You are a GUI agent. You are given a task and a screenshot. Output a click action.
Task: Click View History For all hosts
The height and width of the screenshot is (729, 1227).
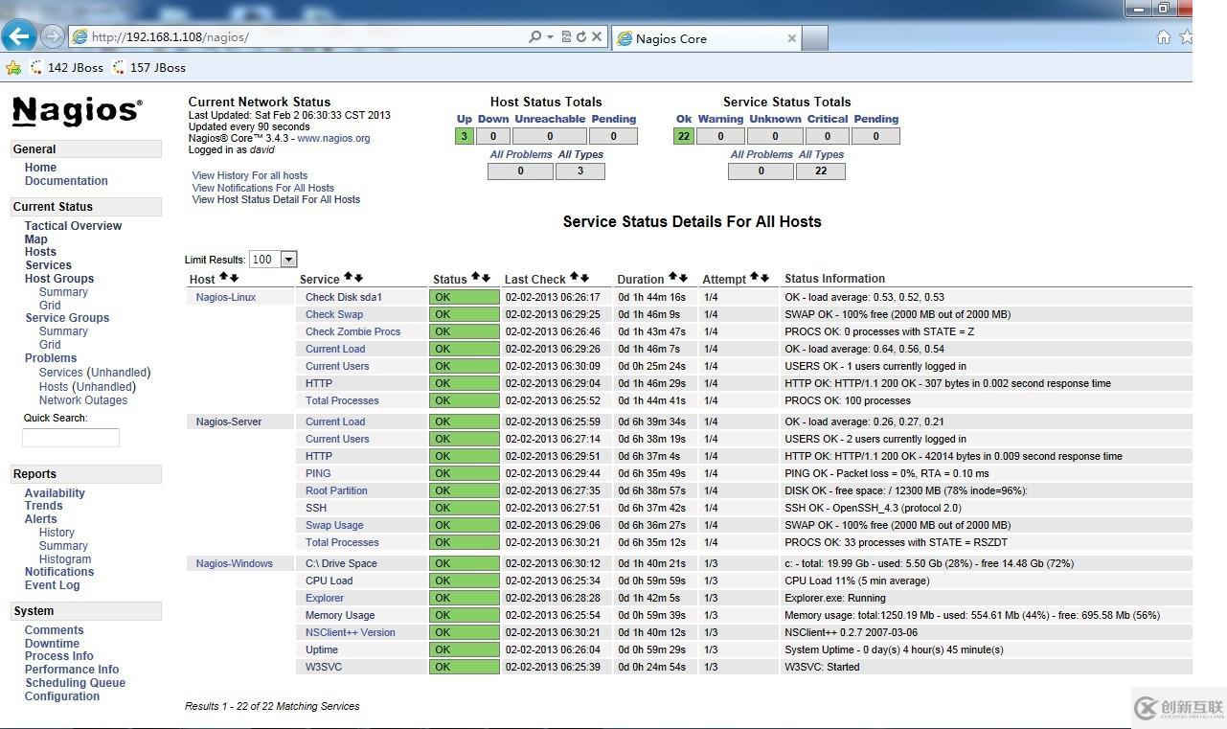tap(250, 175)
